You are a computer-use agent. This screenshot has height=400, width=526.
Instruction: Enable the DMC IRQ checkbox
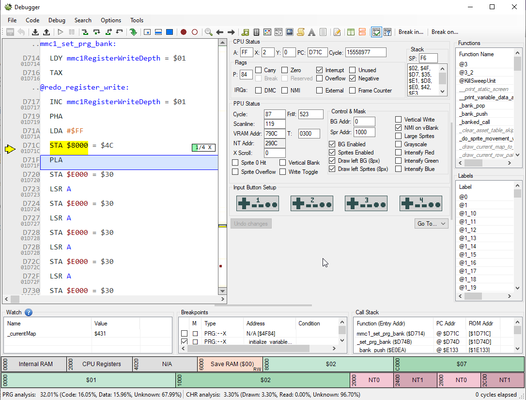tap(258, 91)
